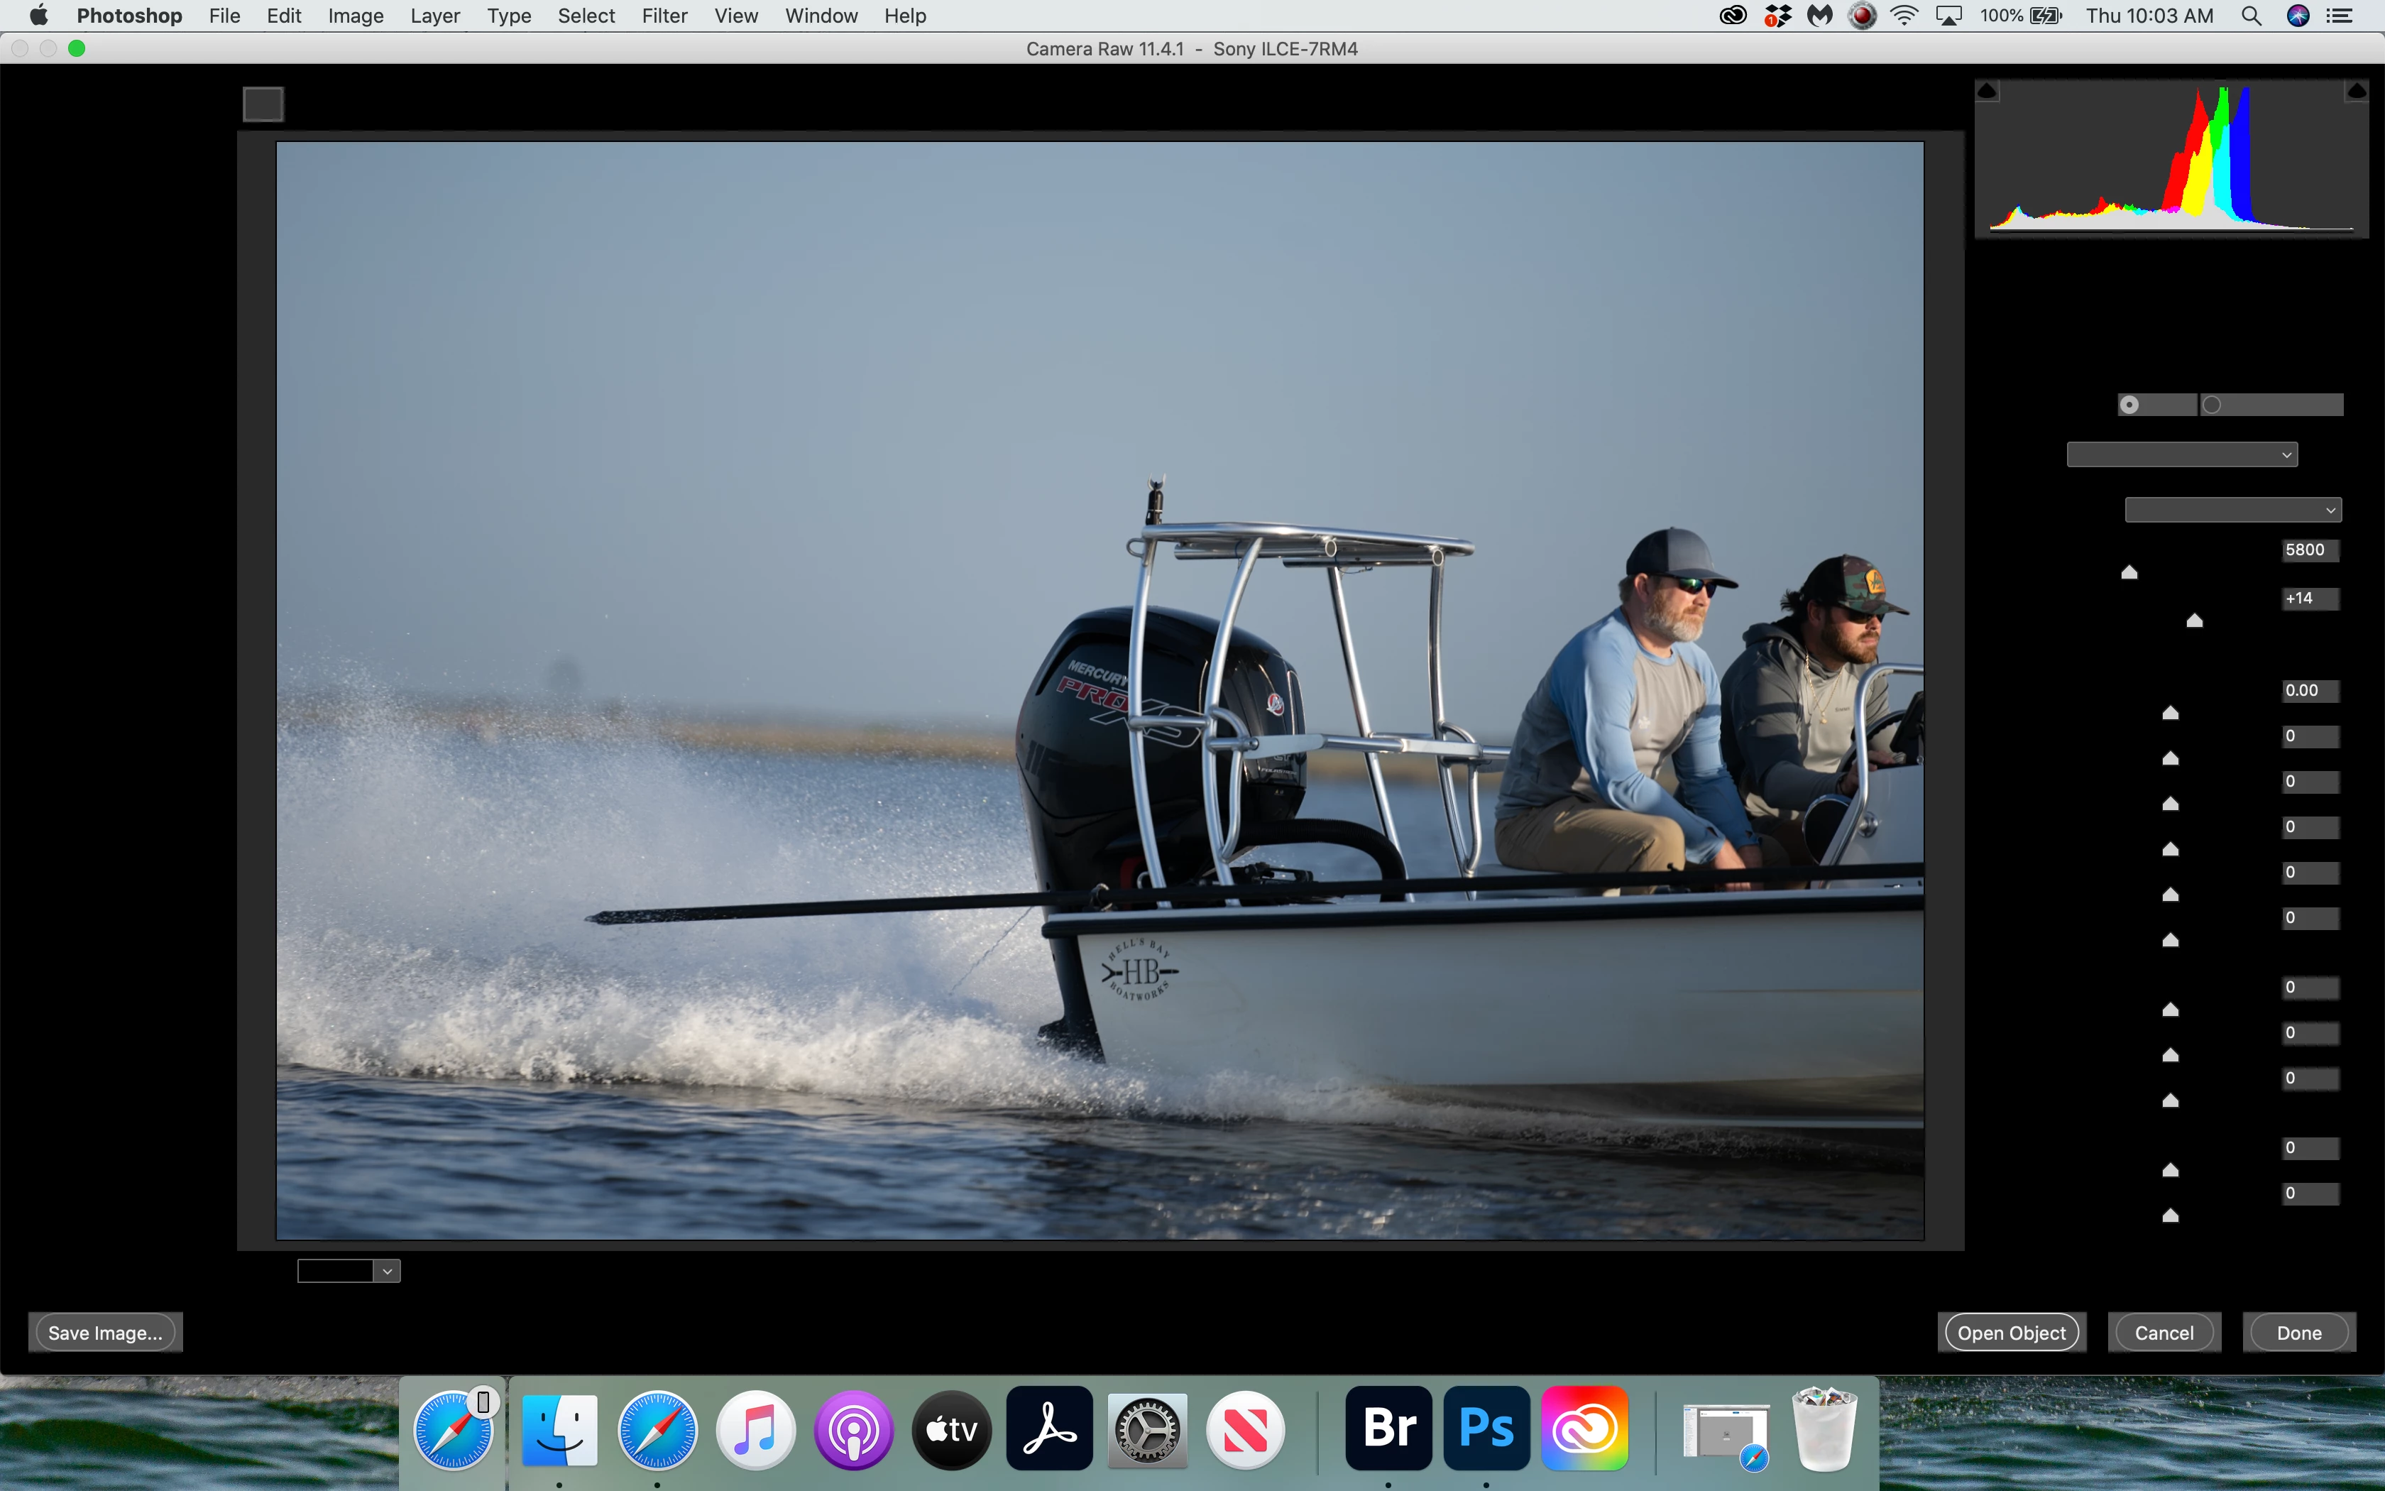Open the wider dropdown below the radio buttons
2385x1491 pixels.
pyautogui.click(x=2181, y=454)
